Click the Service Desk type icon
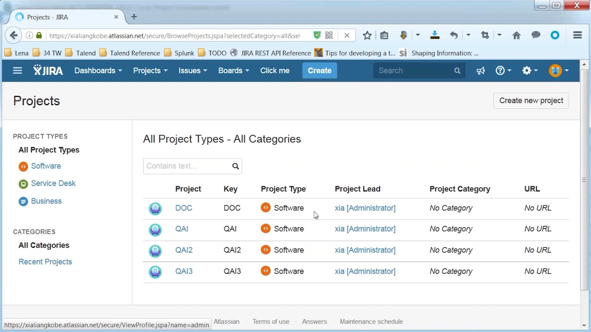The image size is (591, 332). (23, 184)
